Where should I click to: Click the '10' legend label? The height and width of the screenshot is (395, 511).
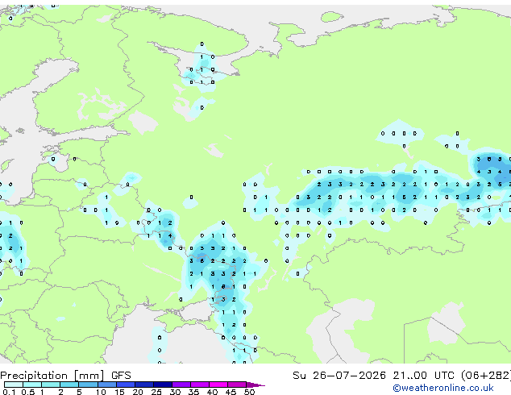pos(101,392)
